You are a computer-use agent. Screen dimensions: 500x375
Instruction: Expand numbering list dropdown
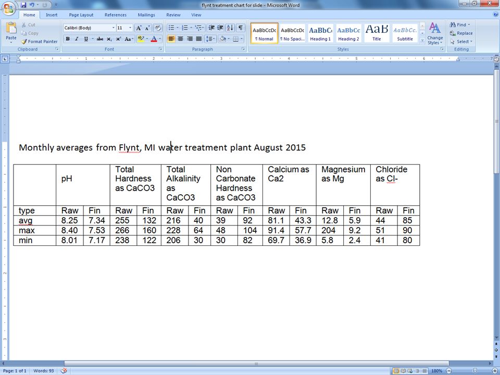click(x=191, y=28)
